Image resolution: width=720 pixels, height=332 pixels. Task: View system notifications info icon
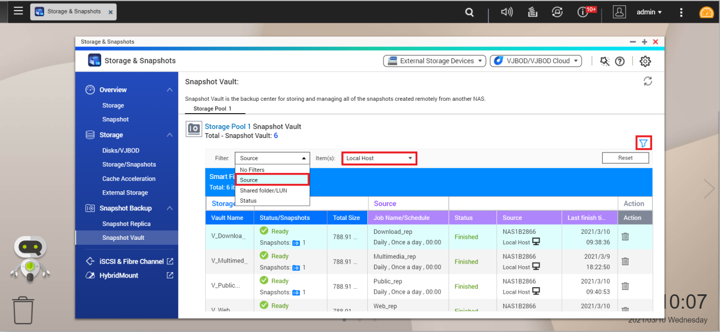(x=583, y=12)
